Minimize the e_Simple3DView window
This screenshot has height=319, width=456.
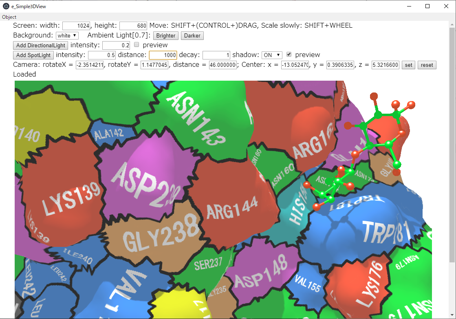click(x=409, y=6)
